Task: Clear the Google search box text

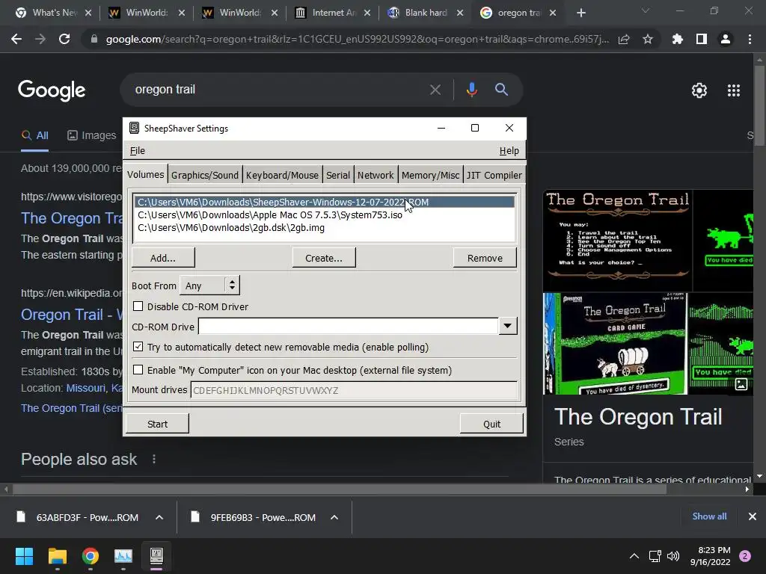Action: [435, 90]
